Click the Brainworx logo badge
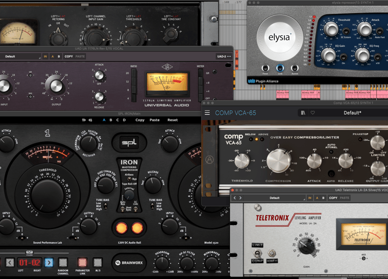The image size is (388, 279). tap(129, 263)
